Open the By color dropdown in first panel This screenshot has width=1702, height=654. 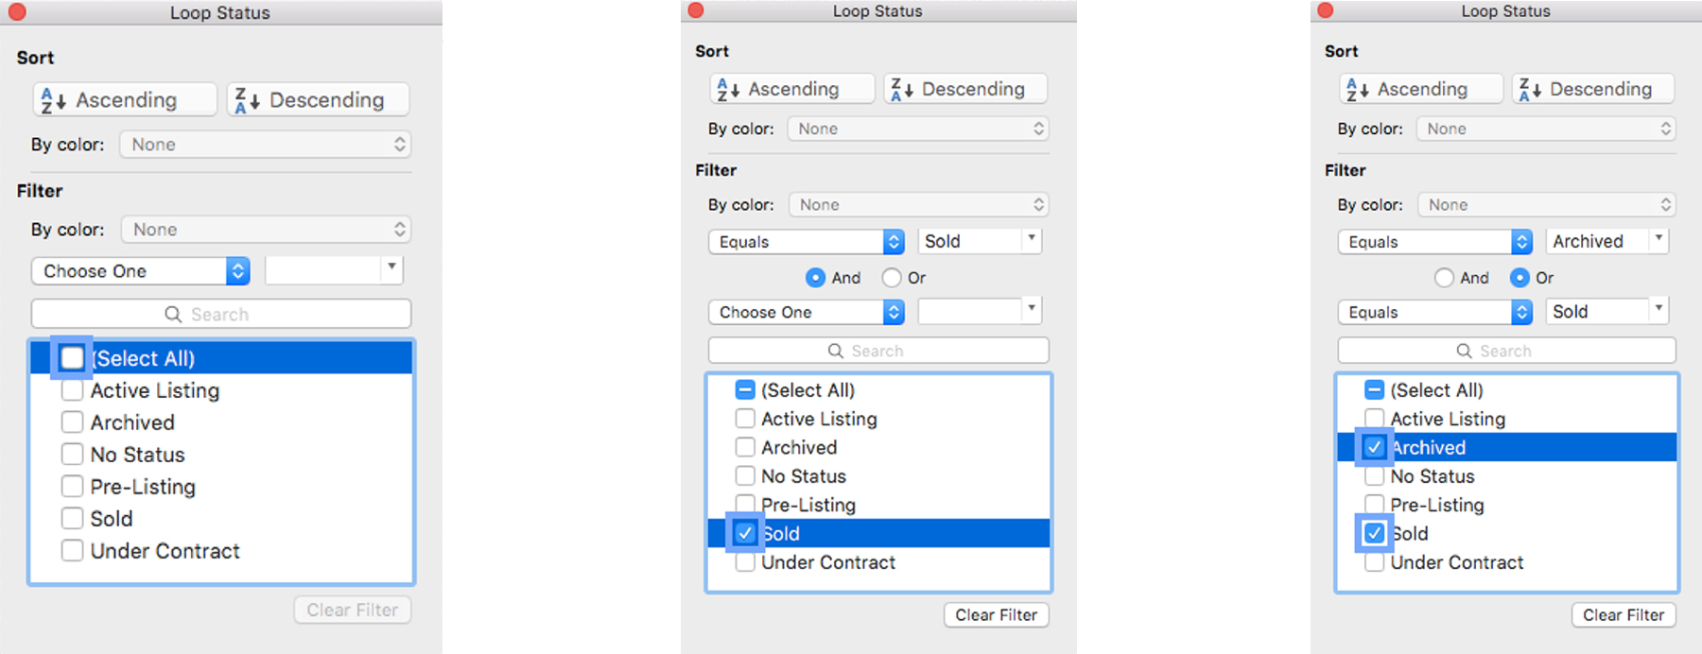[265, 144]
